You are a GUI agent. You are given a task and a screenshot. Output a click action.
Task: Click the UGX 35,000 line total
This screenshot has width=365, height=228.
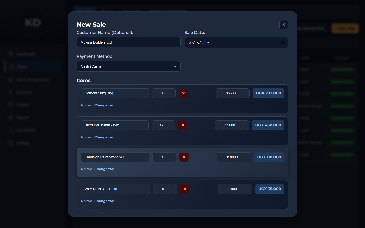[269, 189]
